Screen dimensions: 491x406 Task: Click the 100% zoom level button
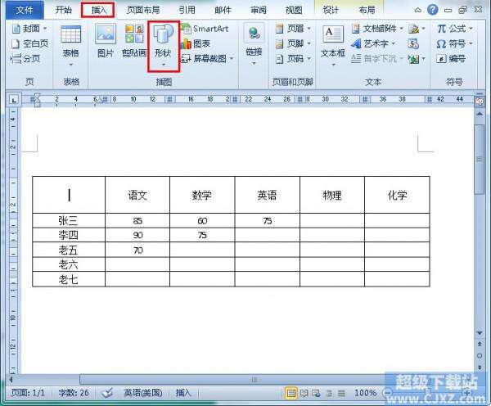[x=365, y=393]
